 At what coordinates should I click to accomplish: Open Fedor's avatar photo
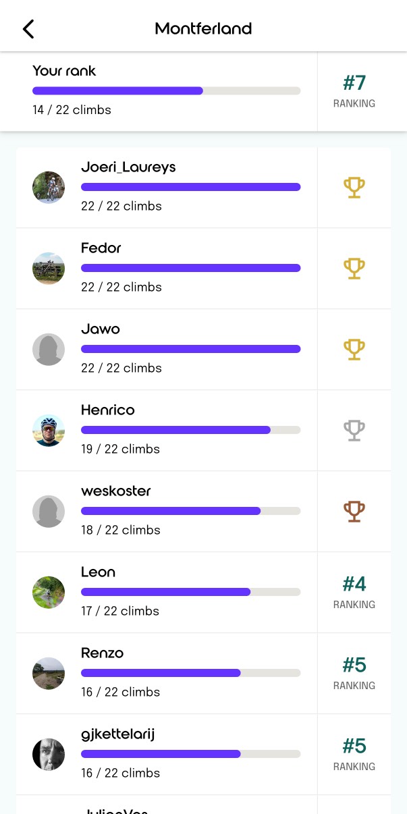coord(49,269)
